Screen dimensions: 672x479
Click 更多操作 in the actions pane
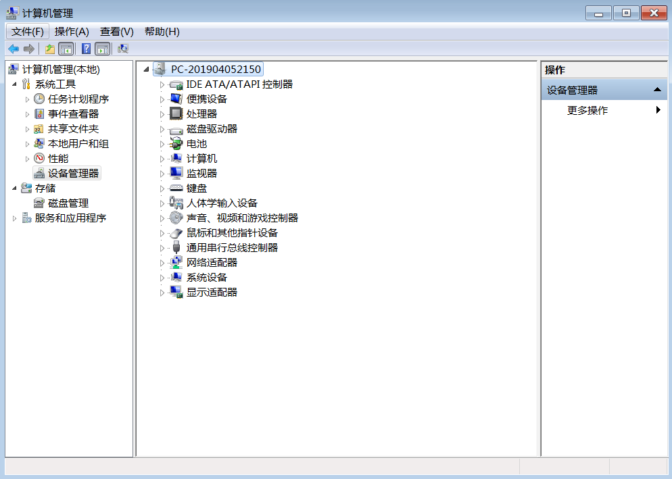[x=587, y=111]
